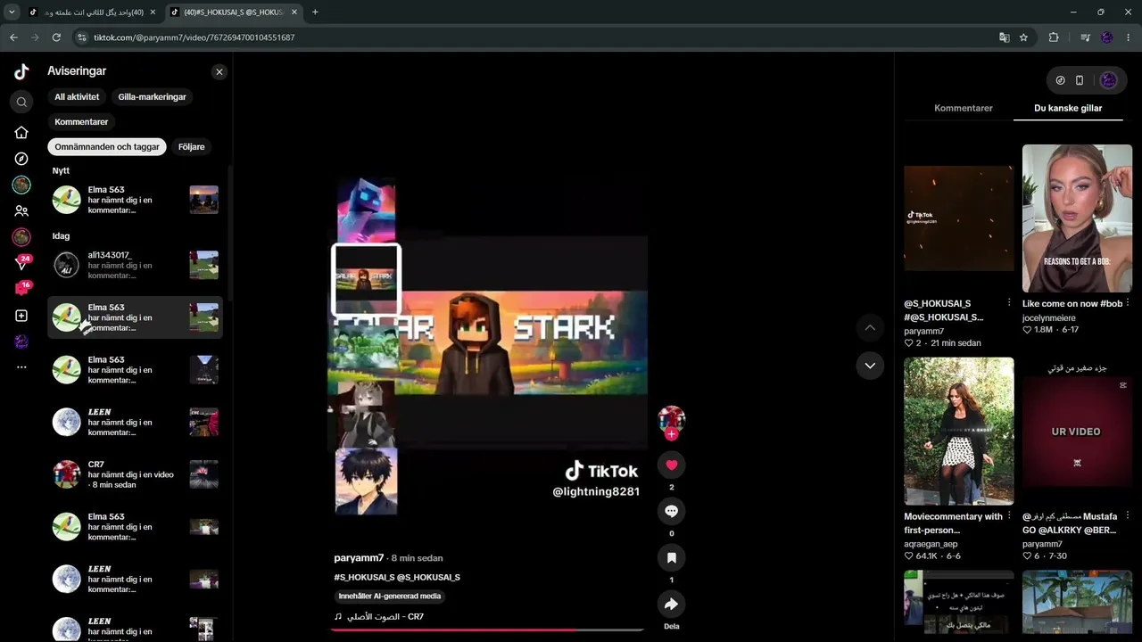Bookmark the video to favorites
Screen dimensions: 1142x642
pyautogui.click(x=672, y=557)
